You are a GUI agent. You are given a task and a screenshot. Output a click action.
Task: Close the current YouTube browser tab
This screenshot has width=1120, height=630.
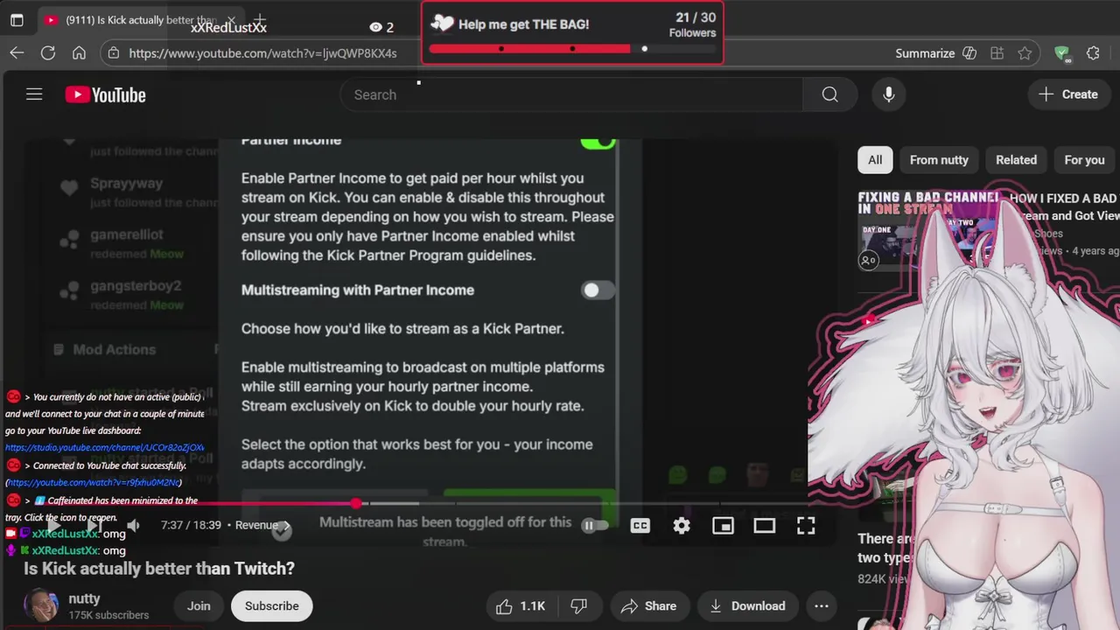231,19
